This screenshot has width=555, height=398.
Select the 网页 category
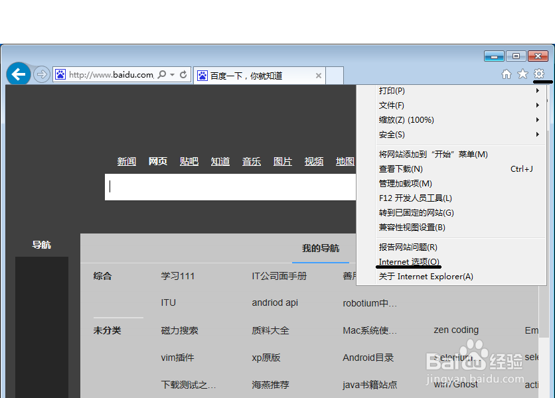tap(158, 162)
